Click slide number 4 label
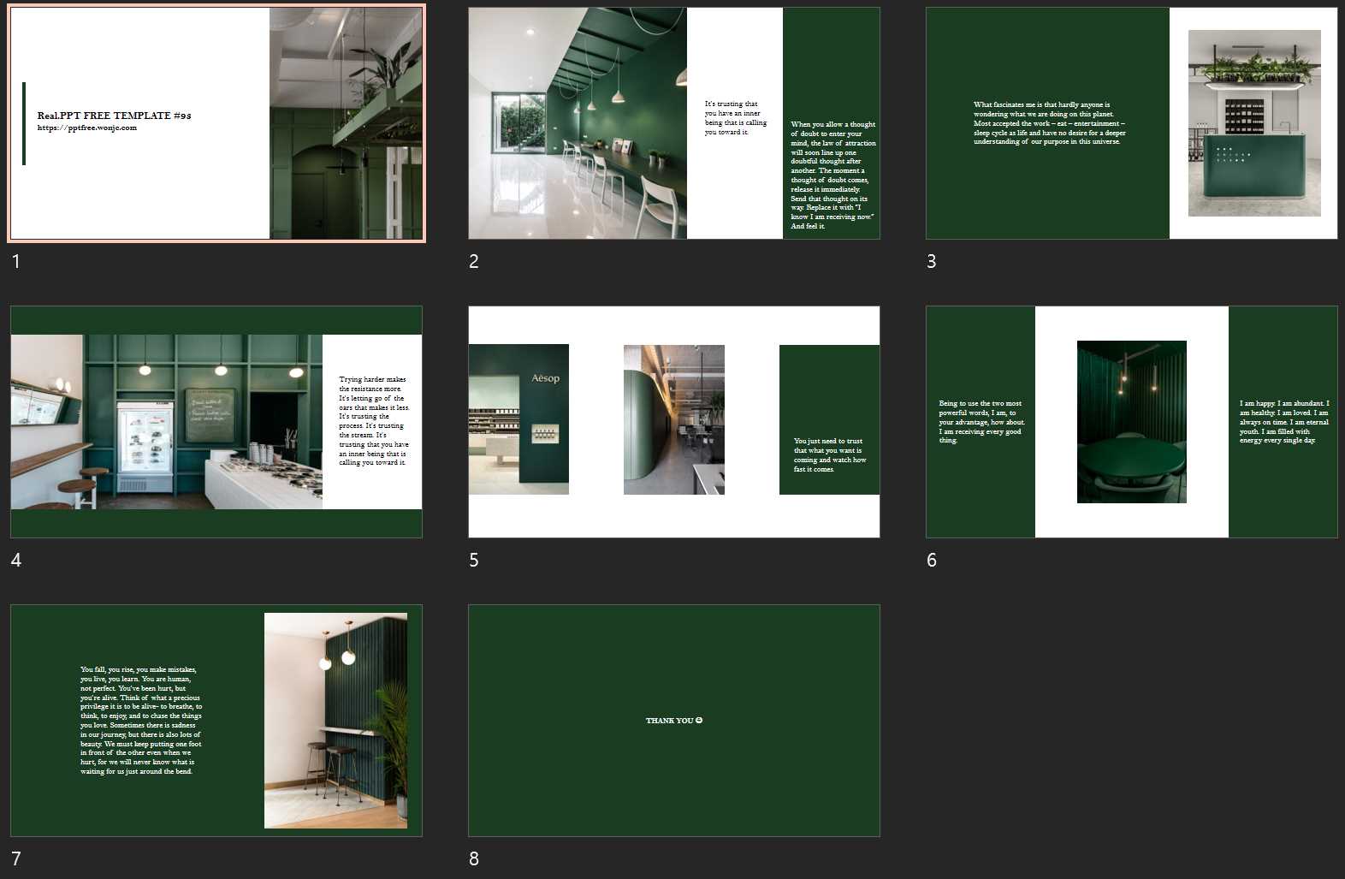This screenshot has height=879, width=1345. (16, 561)
